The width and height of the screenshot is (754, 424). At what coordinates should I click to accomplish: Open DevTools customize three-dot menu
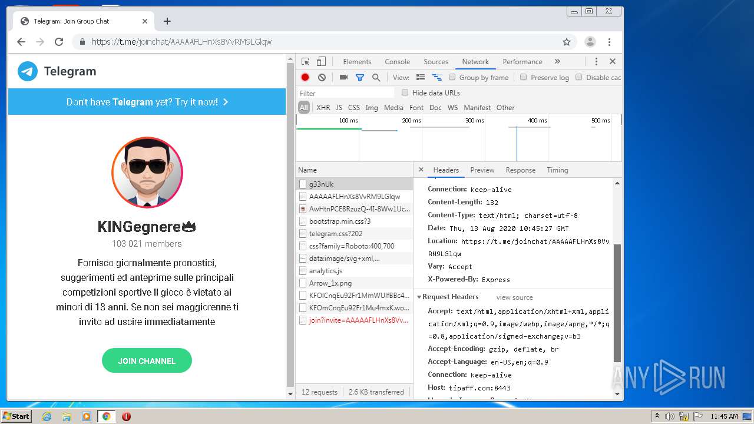tap(596, 61)
